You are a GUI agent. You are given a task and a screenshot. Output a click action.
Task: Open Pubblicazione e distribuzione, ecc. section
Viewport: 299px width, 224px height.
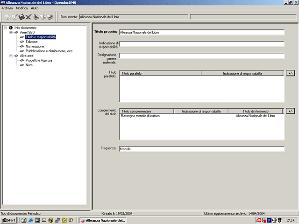click(x=50, y=51)
